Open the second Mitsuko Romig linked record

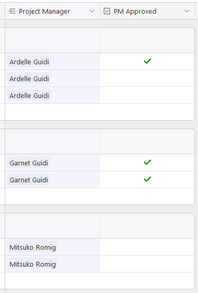point(33,264)
